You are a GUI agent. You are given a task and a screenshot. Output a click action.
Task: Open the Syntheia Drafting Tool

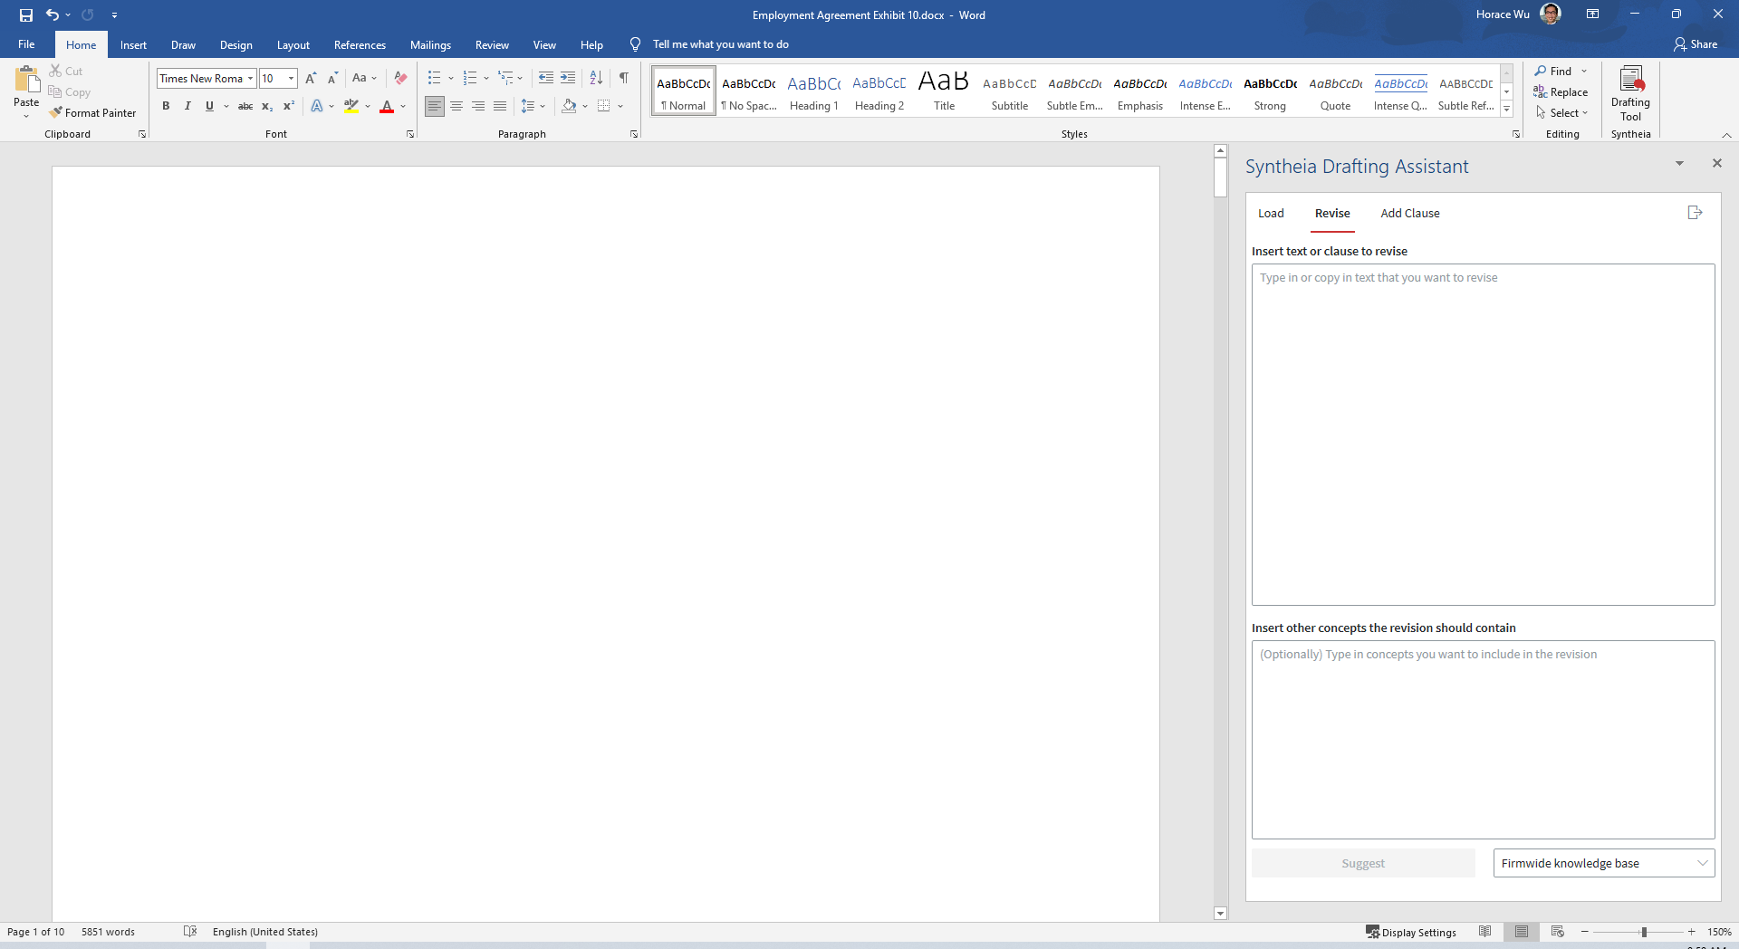click(x=1630, y=92)
